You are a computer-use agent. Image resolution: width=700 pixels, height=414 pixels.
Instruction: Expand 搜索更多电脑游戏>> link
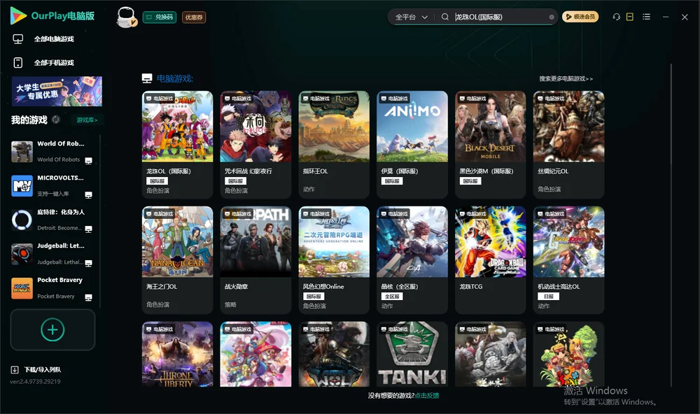pyautogui.click(x=566, y=78)
